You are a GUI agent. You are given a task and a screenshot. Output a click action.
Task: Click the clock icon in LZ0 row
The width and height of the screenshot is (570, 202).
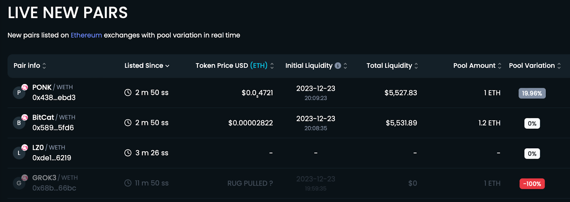tap(128, 153)
